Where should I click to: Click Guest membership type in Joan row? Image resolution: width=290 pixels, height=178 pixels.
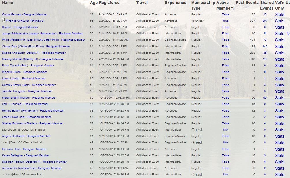click(x=197, y=143)
